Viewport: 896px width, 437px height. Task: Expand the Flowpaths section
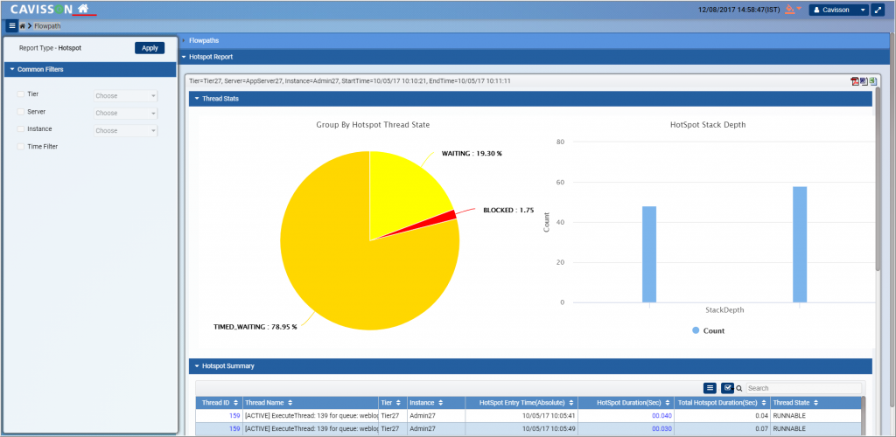203,40
